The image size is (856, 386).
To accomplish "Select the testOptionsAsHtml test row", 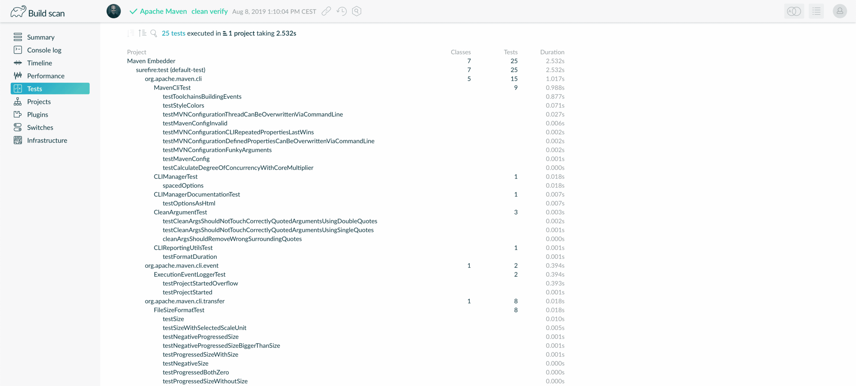I will (x=189, y=203).
